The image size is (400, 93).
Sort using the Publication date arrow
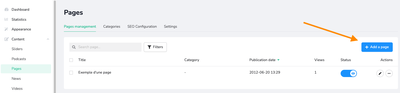278,60
